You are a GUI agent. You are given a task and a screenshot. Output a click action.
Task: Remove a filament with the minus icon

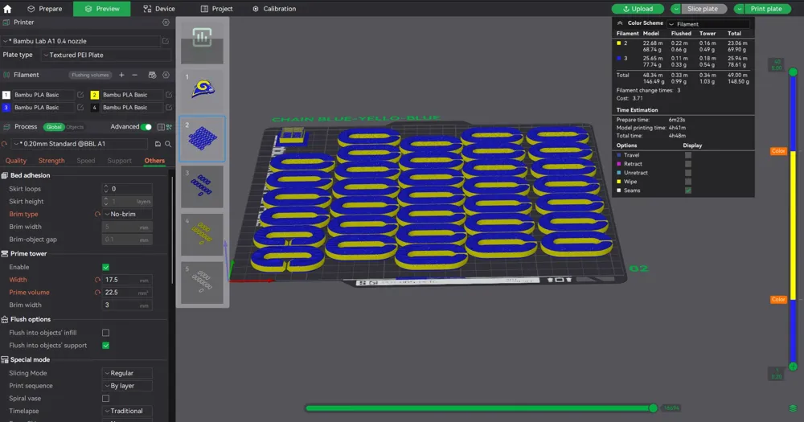135,75
